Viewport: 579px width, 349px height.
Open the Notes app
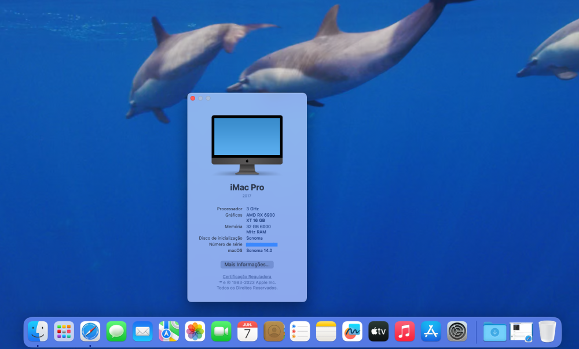click(326, 331)
